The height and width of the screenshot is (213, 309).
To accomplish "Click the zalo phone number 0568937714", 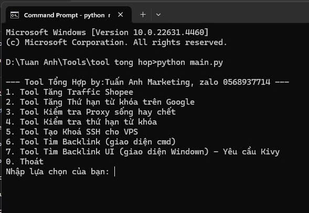I will coord(247,82).
